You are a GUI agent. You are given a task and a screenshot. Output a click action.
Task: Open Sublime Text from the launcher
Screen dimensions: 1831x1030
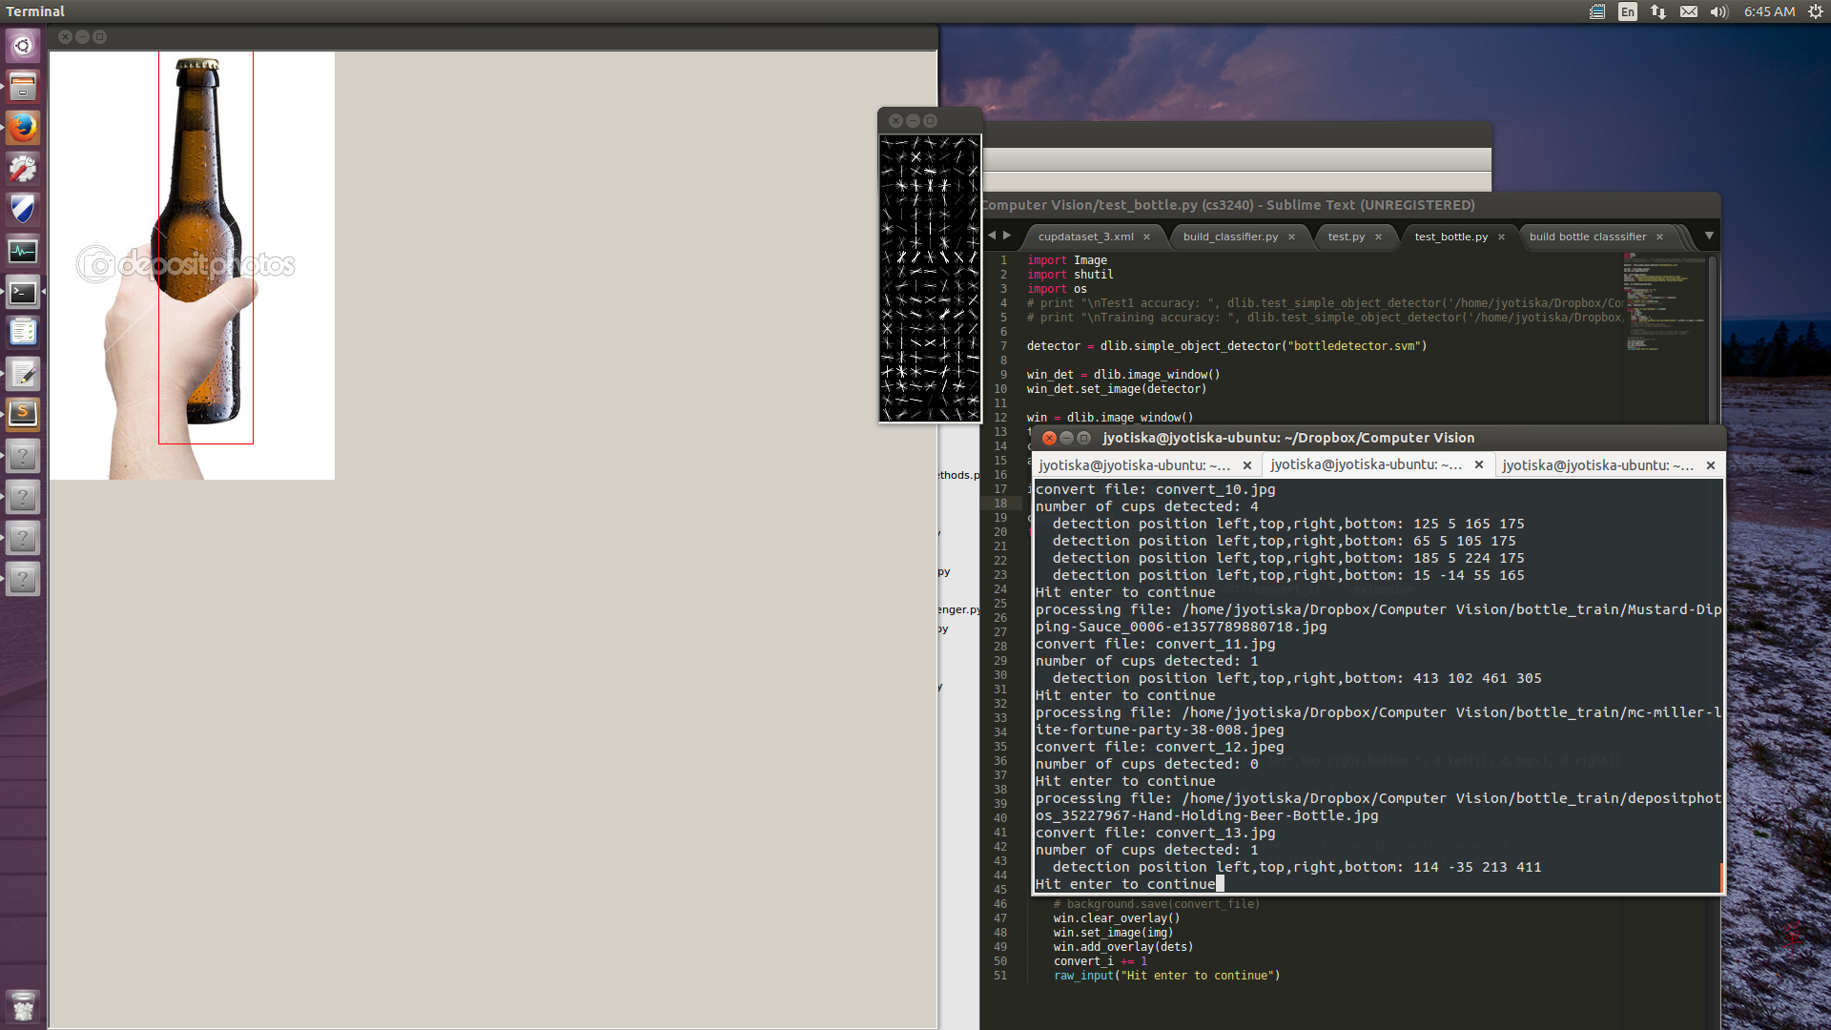coord(23,413)
